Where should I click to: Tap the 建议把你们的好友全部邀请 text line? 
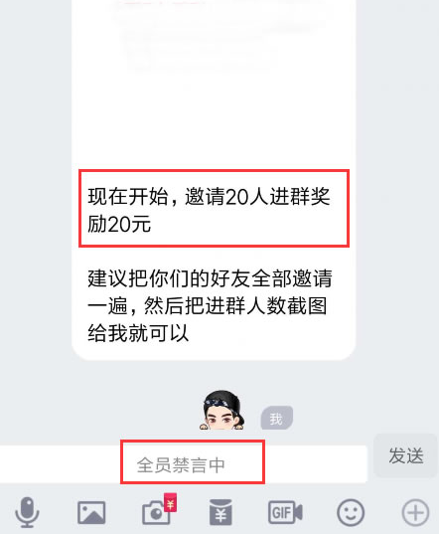[210, 278]
